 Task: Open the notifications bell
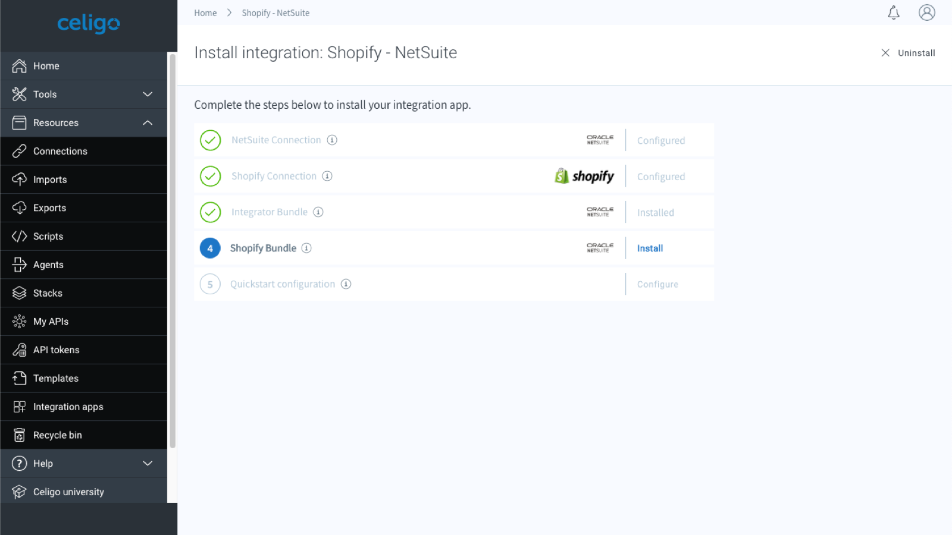coord(894,12)
